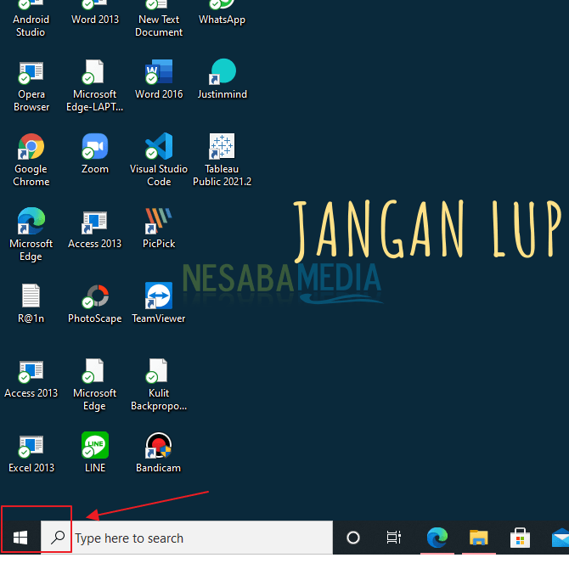Open the Android Studio desktop shortcut
Viewport: 569px width, 569px height.
[x=31, y=18]
